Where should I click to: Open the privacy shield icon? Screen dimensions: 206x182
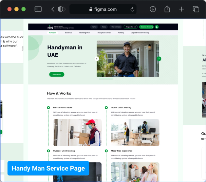[60, 9]
